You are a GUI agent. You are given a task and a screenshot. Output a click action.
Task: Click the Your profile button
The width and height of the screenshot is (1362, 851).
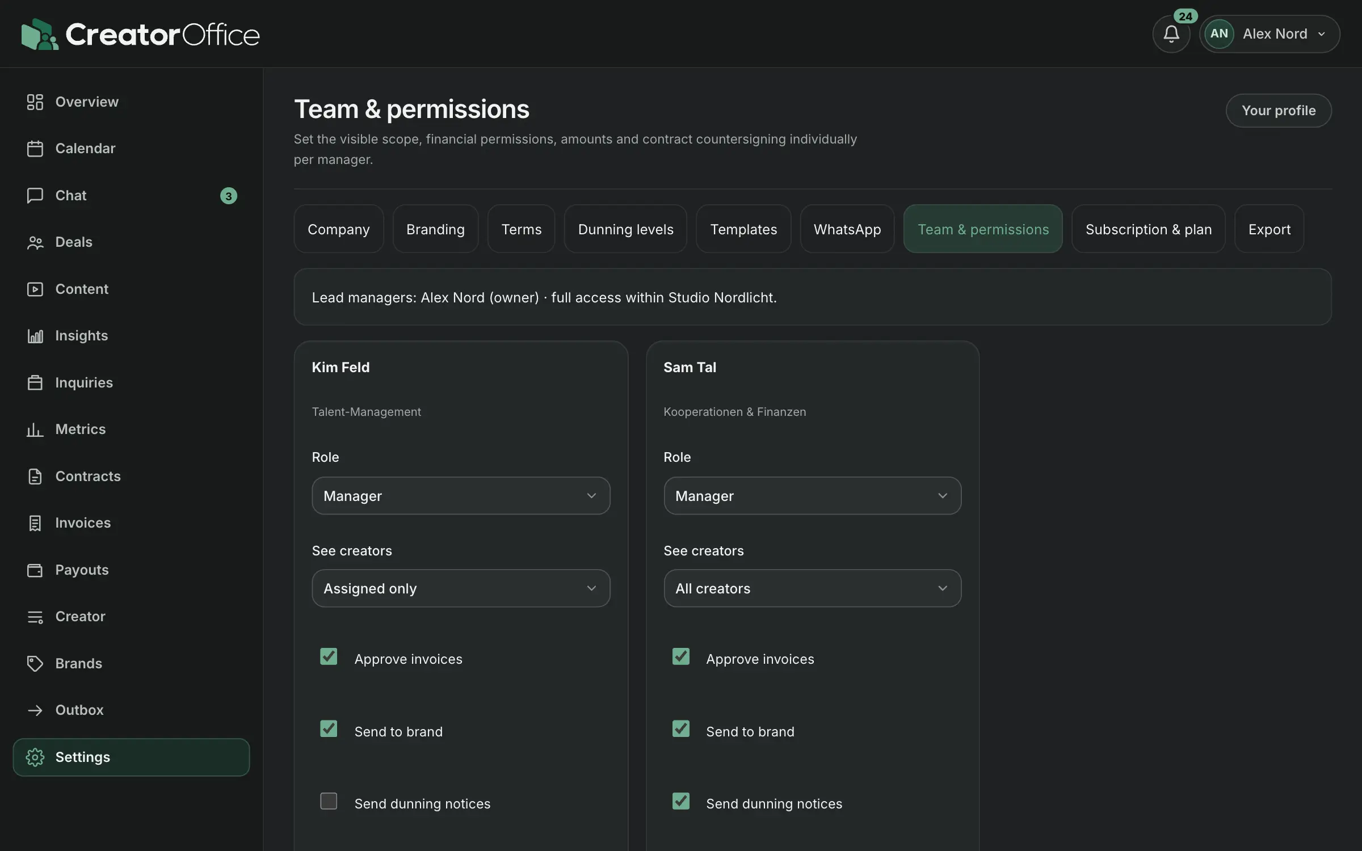(x=1279, y=111)
